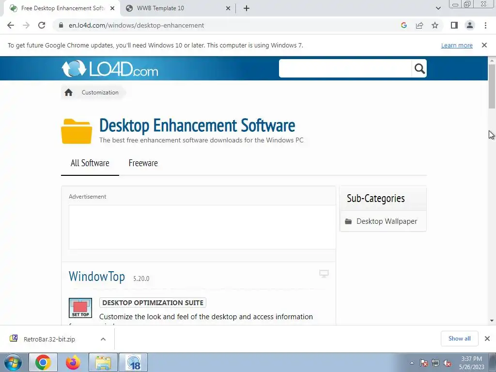Click the muted volume tray icon
The width and height of the screenshot is (496, 372).
coord(447,363)
